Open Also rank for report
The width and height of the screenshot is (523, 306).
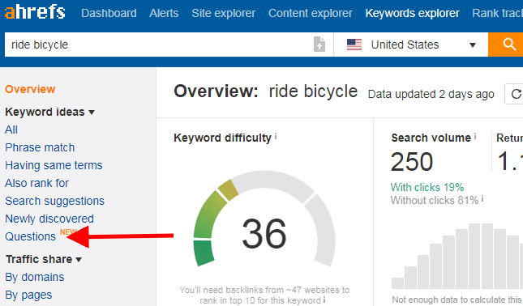point(36,183)
